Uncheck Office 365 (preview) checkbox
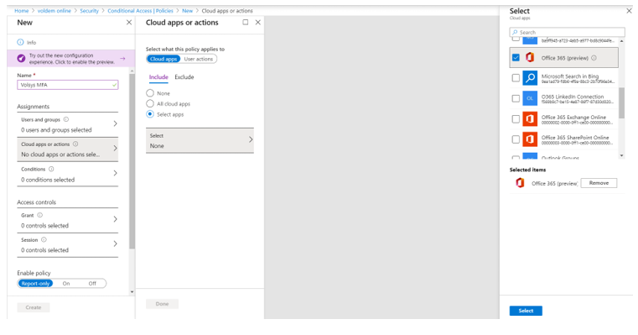This screenshot has height=335, width=638. tap(516, 57)
